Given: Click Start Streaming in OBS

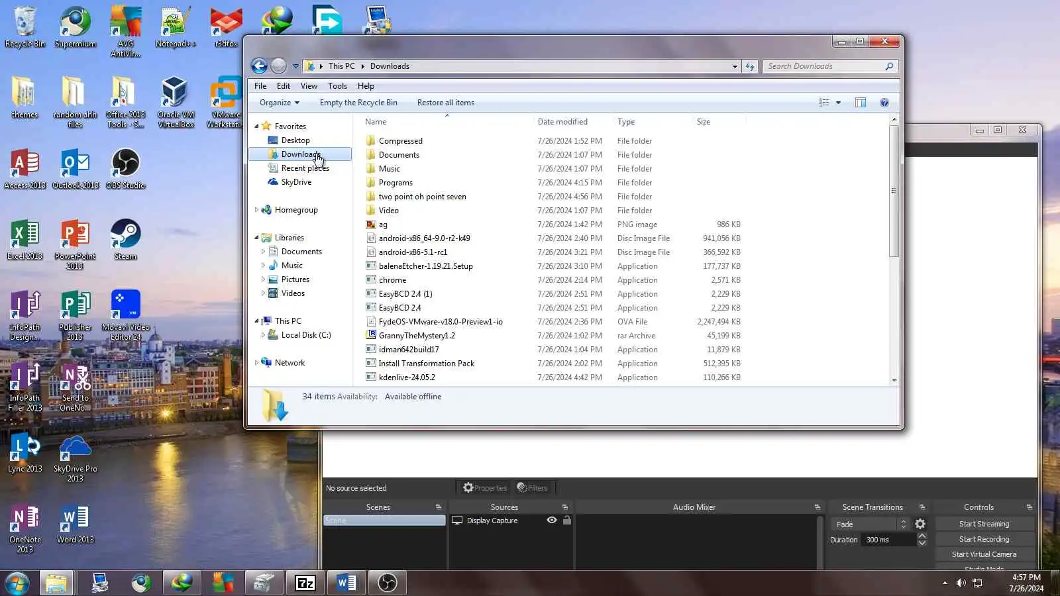Looking at the screenshot, I should pos(984,524).
